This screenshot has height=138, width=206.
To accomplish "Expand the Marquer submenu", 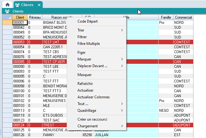I will coord(122,59).
